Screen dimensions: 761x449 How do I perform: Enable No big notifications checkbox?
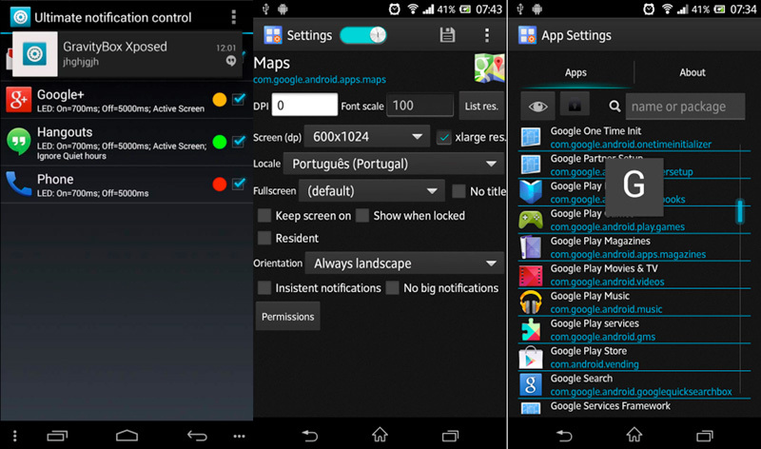[393, 288]
